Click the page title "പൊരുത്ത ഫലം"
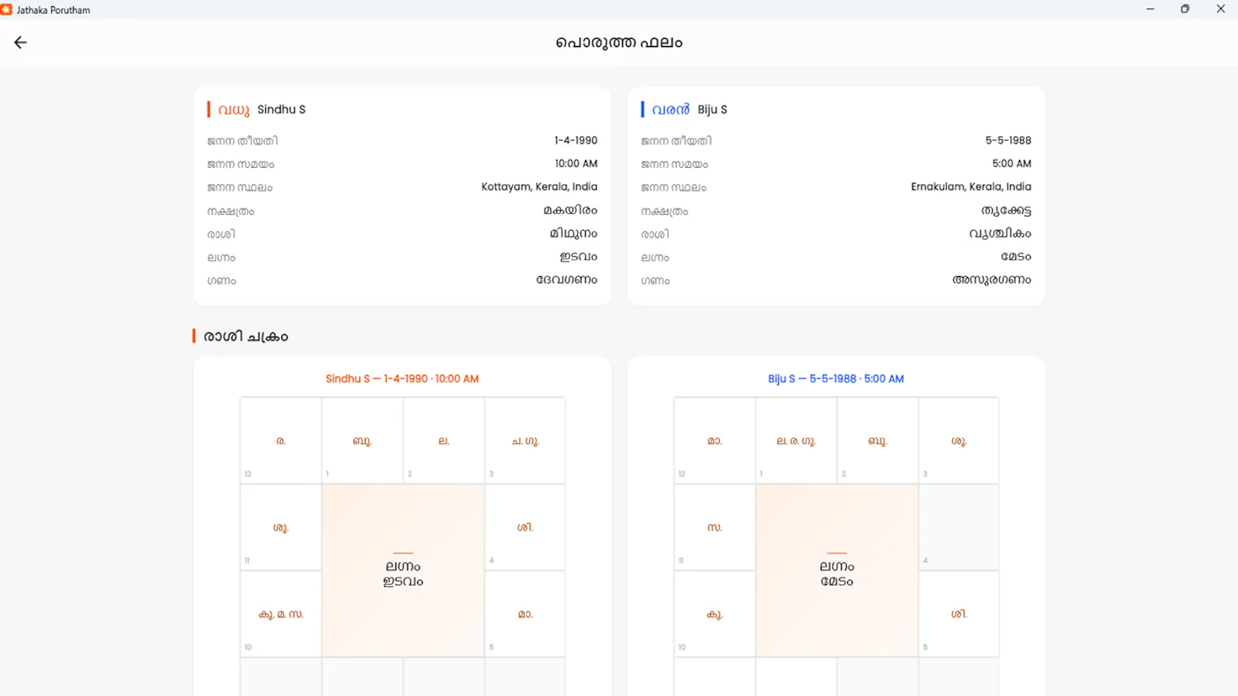 [x=619, y=43]
